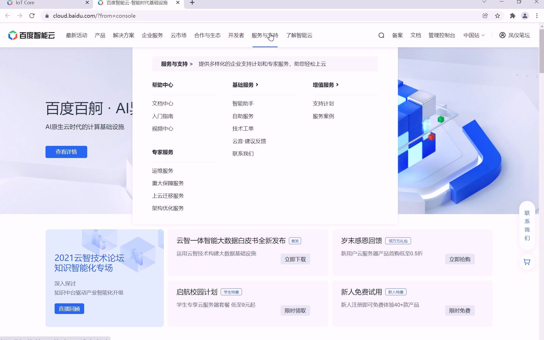Screen dimensions: 544x340
Task: Open 运维服务 link
Action: (x=163, y=171)
